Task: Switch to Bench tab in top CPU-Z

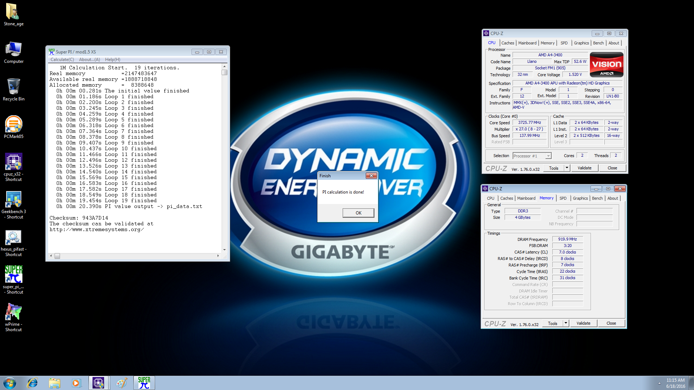Action: (598, 43)
